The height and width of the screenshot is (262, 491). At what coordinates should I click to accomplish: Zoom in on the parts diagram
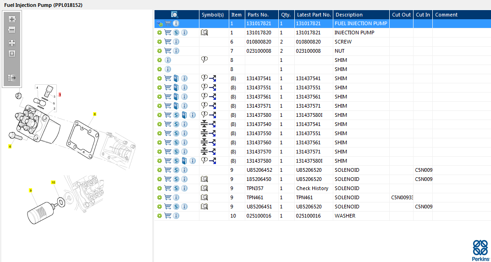click(12, 19)
